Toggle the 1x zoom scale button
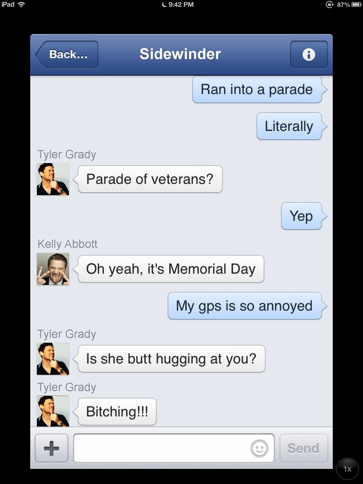363x484 pixels. 347,469
